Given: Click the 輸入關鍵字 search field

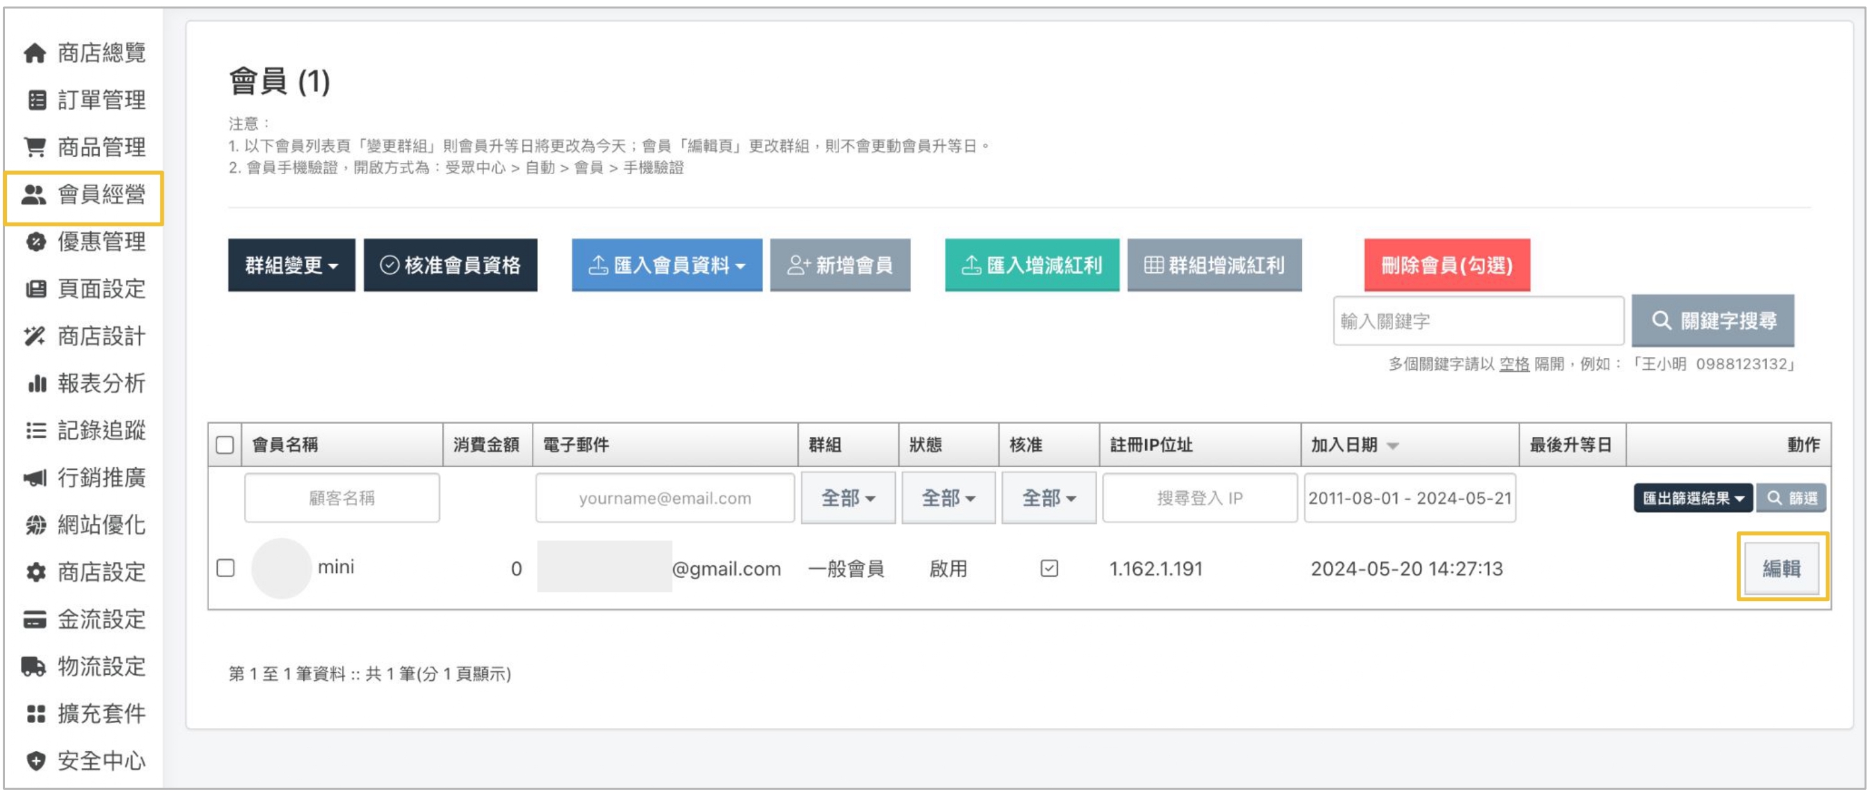Looking at the screenshot, I should click(x=1478, y=321).
